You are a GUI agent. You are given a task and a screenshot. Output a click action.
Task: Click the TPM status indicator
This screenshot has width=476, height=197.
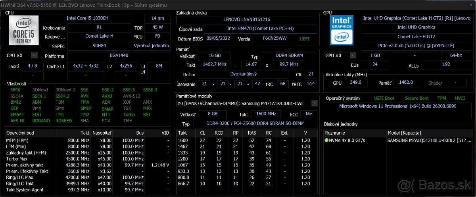(441, 98)
